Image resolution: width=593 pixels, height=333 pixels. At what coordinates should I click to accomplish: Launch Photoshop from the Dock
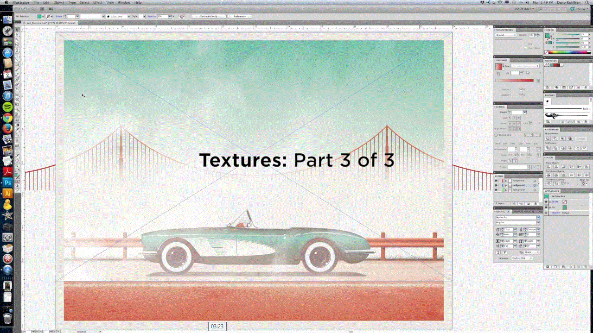7,182
